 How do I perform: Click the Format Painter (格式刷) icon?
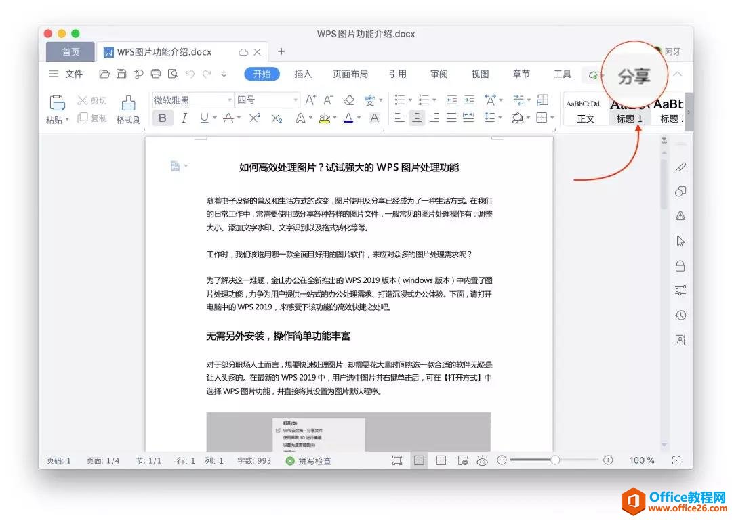(x=128, y=103)
